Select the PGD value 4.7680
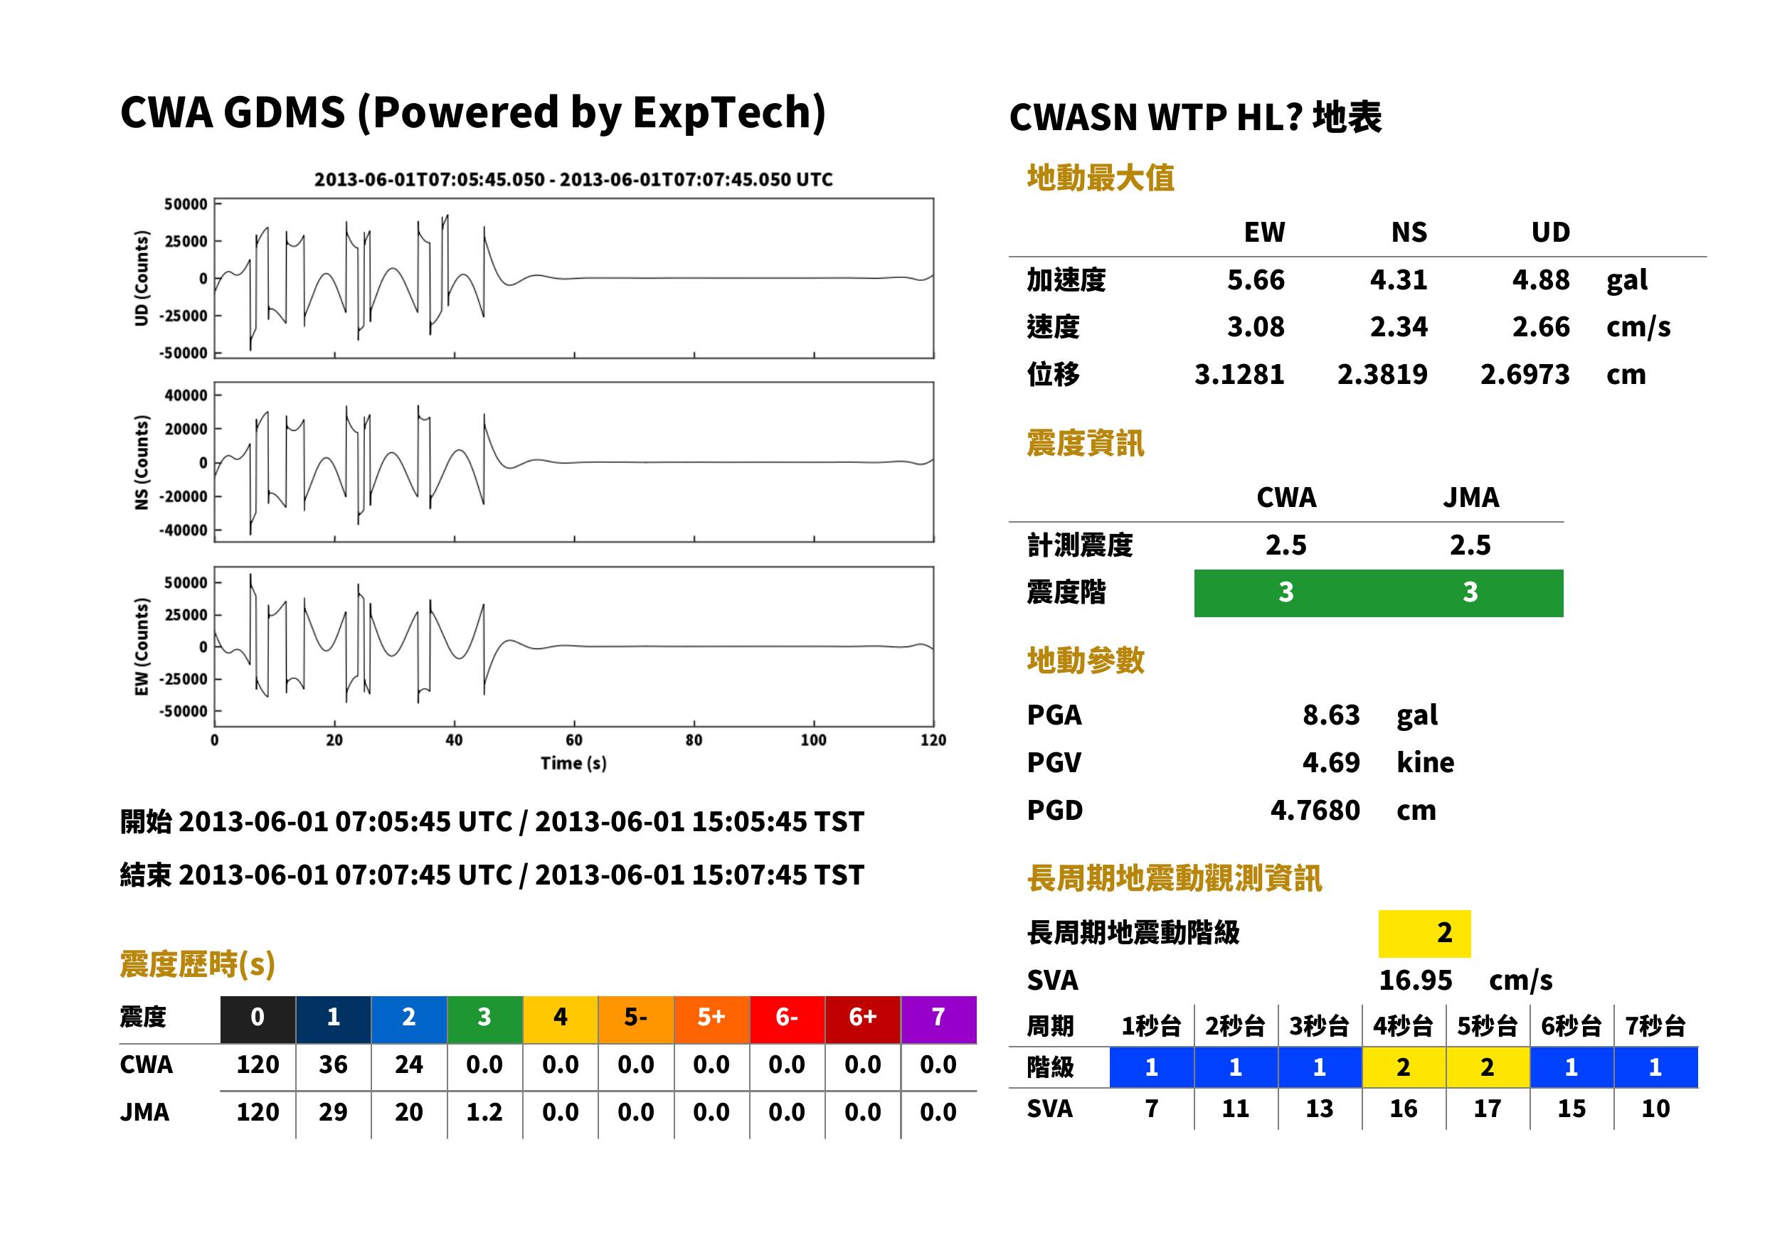Image resolution: width=1765 pixels, height=1260 pixels. pyautogui.click(x=1315, y=810)
